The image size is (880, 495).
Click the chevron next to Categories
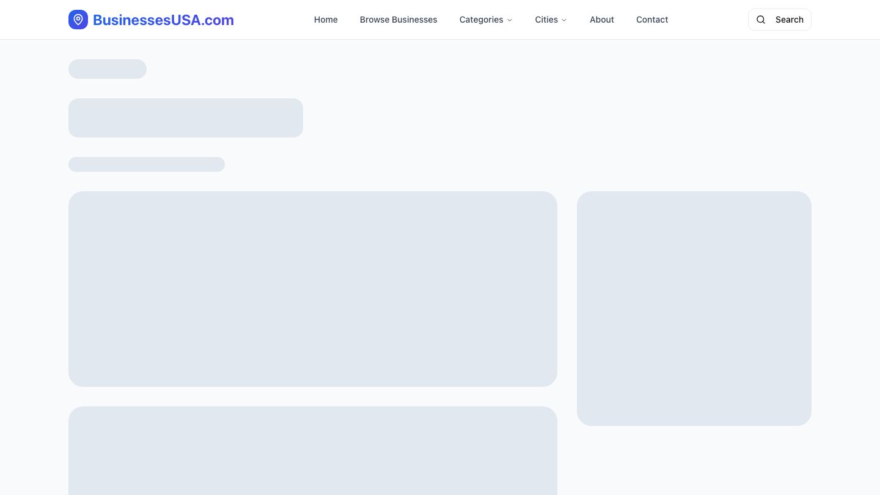[510, 20]
